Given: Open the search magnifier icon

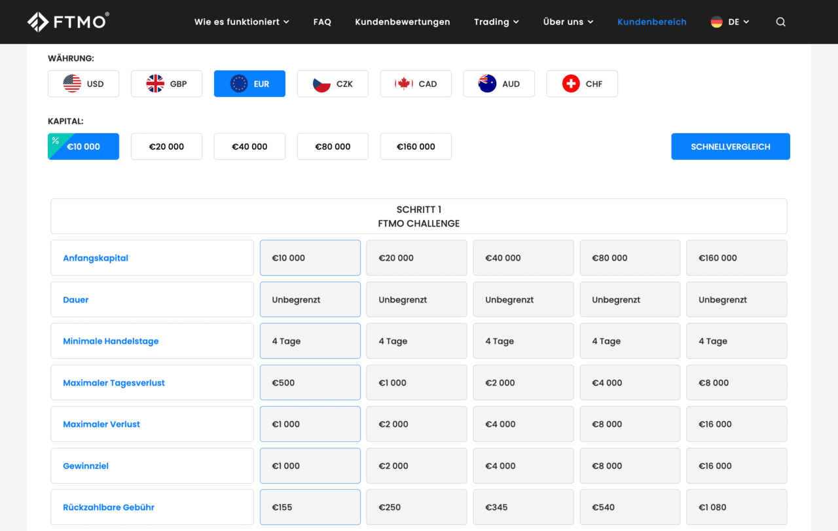Looking at the screenshot, I should click(x=780, y=22).
